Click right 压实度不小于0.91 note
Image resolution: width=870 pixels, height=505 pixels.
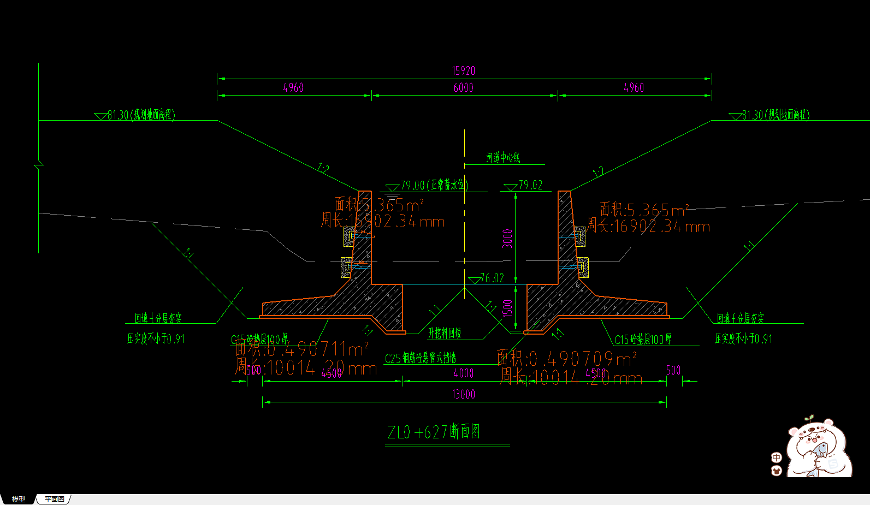pyautogui.click(x=744, y=339)
